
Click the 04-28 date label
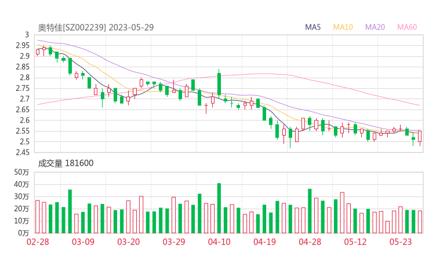coord(310,242)
